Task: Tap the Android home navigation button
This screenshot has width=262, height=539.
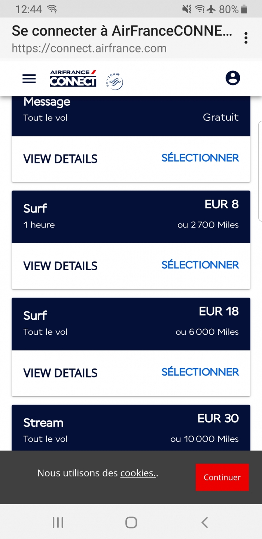Action: [131, 522]
